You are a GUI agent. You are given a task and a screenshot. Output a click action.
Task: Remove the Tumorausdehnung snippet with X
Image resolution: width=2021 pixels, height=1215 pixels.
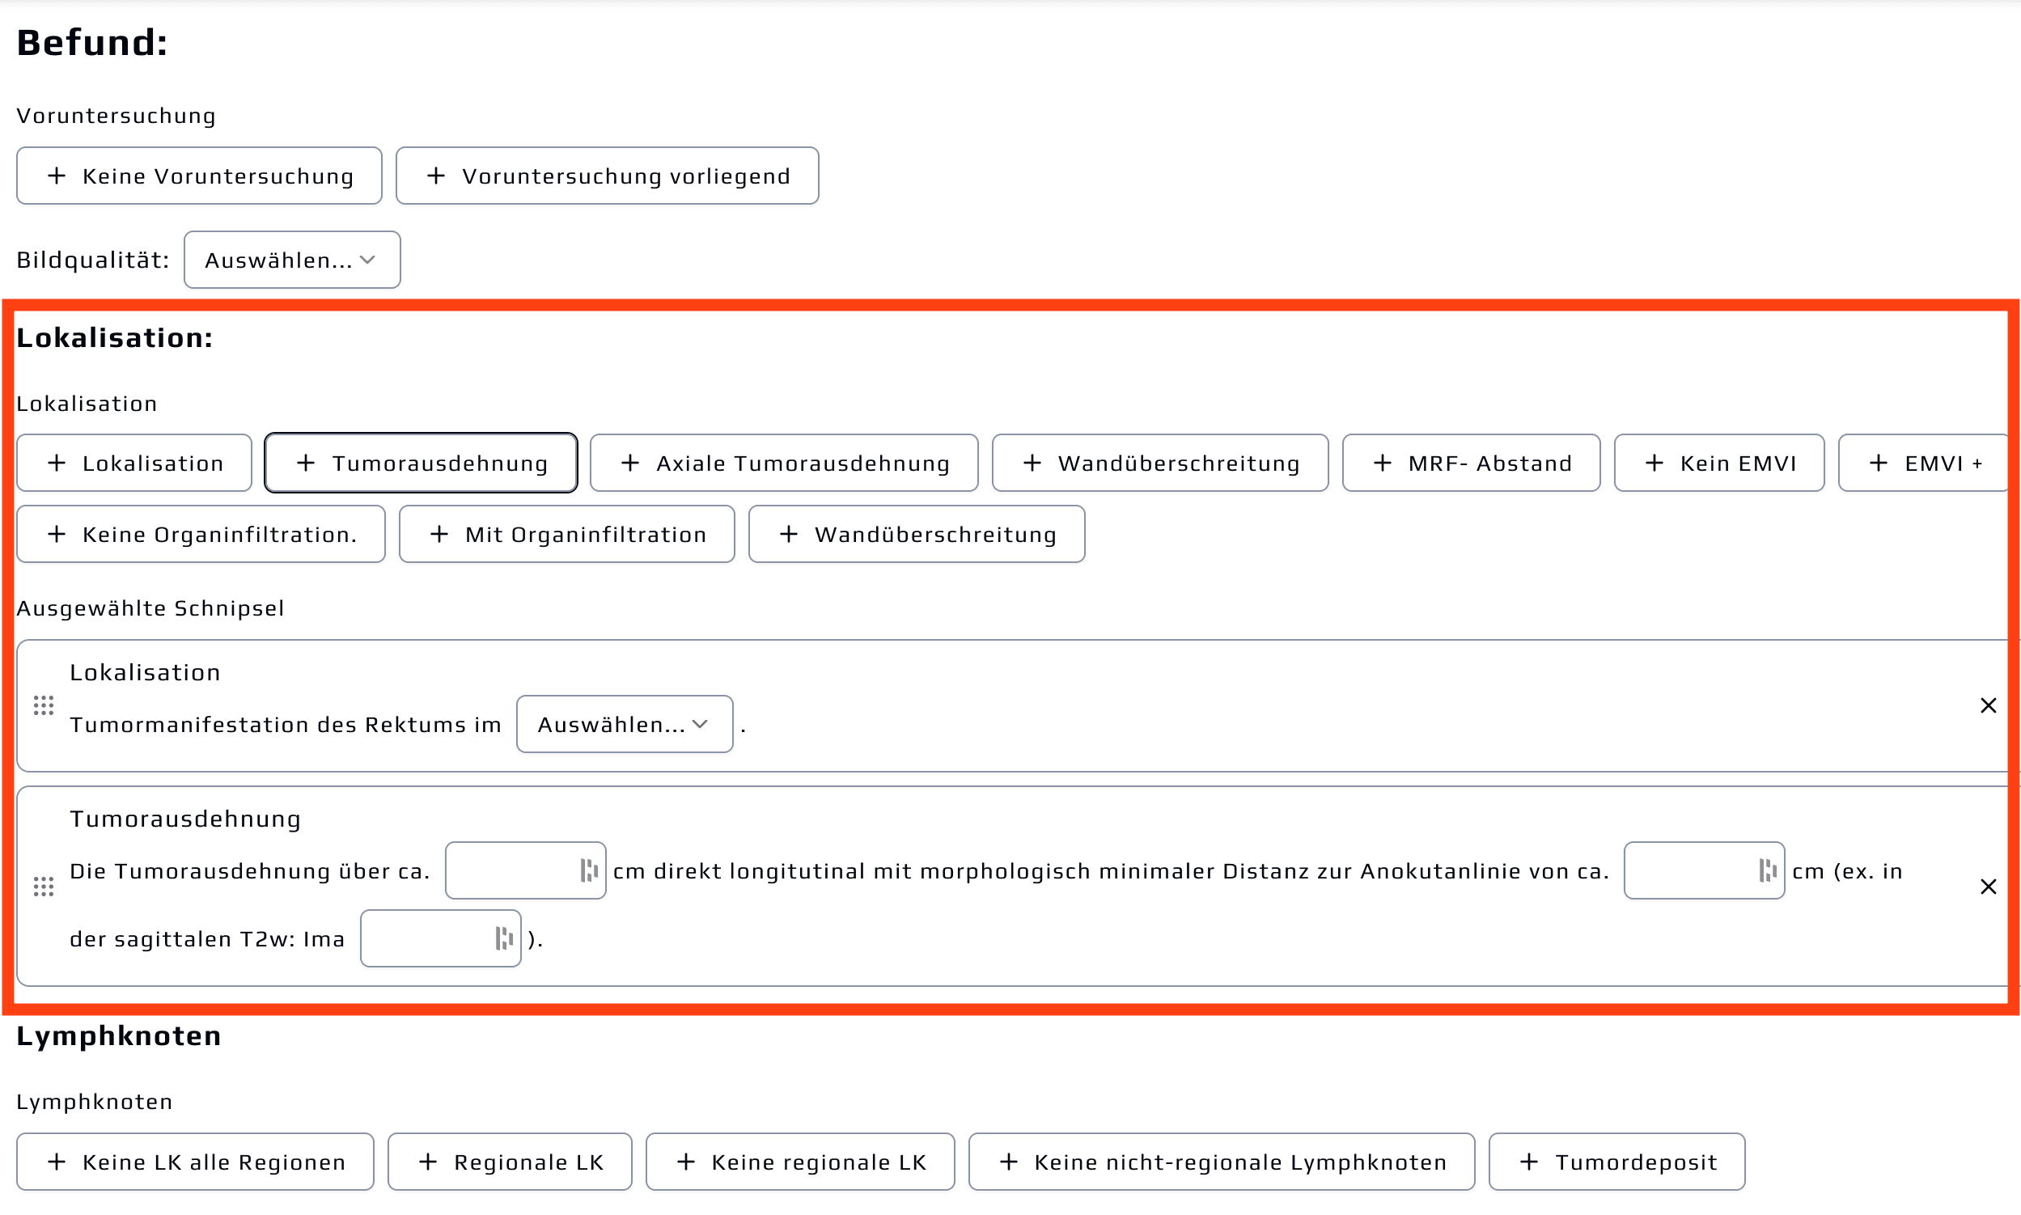pos(1988,887)
